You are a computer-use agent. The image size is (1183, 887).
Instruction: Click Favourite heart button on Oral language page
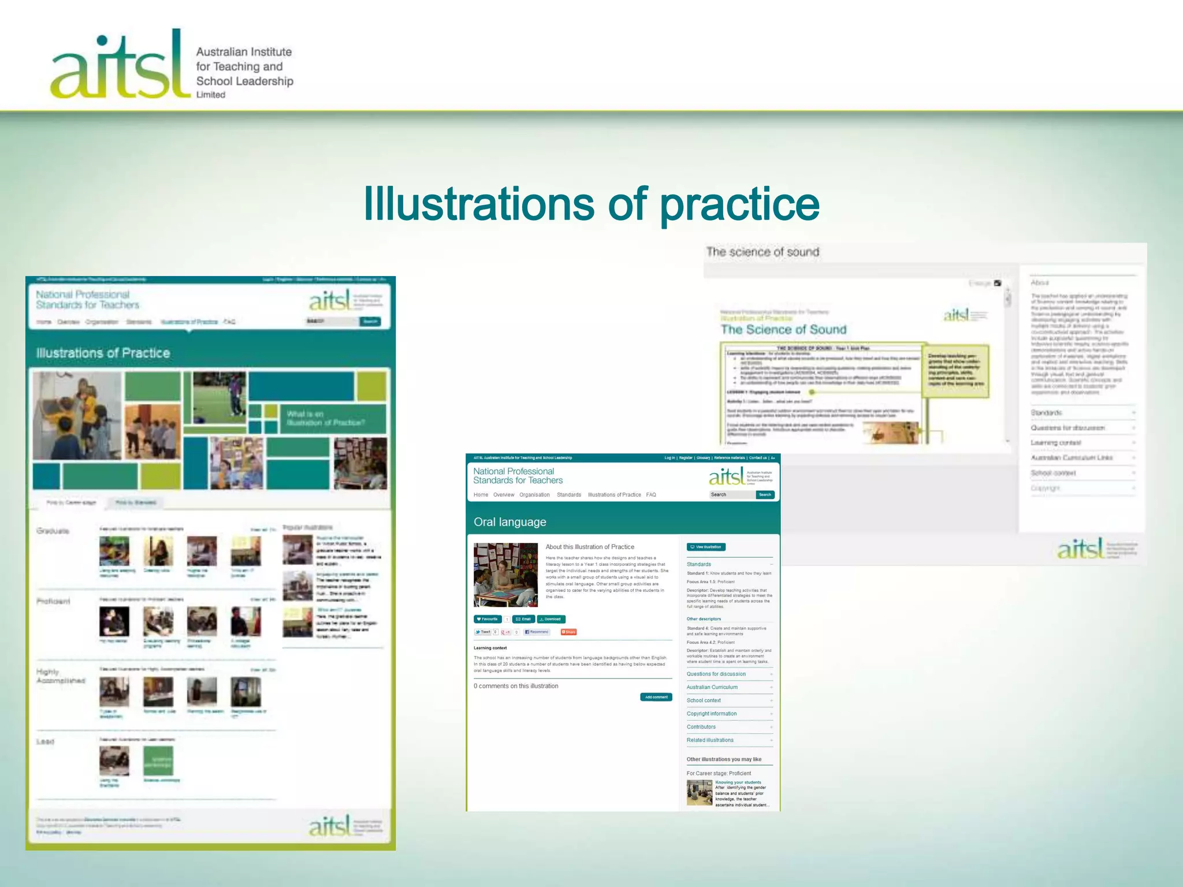[x=487, y=619]
